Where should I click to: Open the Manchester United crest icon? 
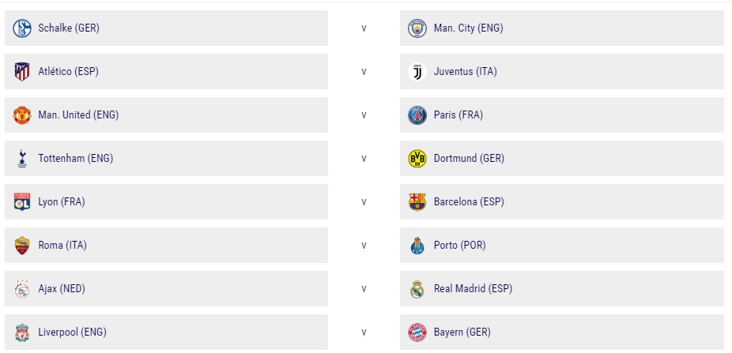(22, 115)
